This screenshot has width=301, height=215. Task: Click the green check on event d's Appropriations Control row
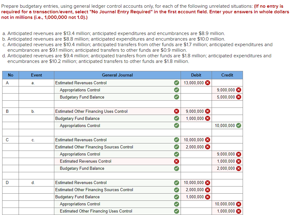coord(177,204)
